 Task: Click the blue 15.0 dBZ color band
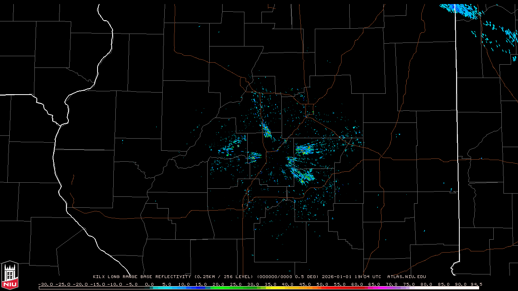pyautogui.click(x=201, y=288)
